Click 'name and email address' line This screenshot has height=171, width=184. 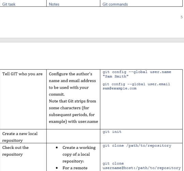(72, 81)
